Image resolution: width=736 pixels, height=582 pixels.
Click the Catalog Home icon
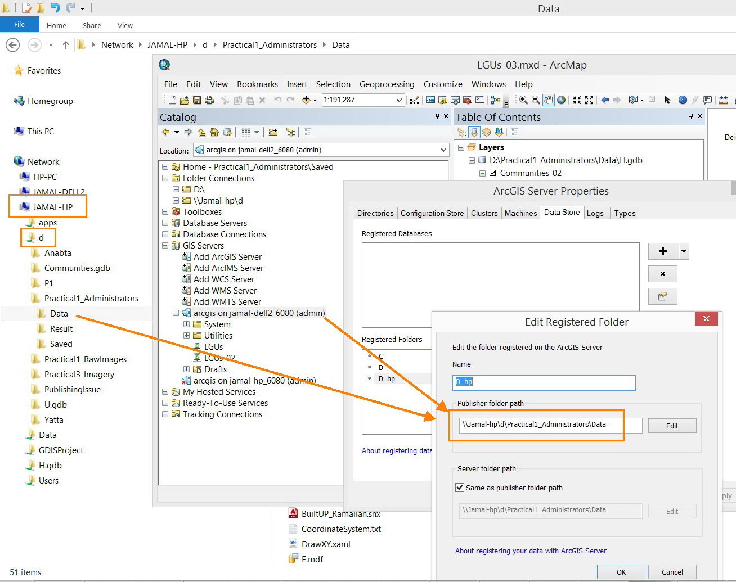coord(214,132)
